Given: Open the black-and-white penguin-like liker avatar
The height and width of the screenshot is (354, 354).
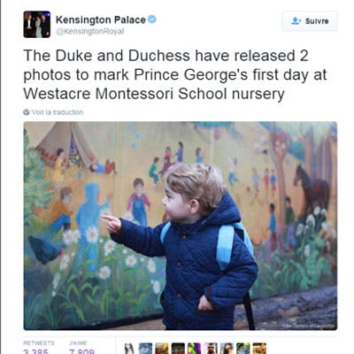Looking at the screenshot, I should tap(129, 349).
